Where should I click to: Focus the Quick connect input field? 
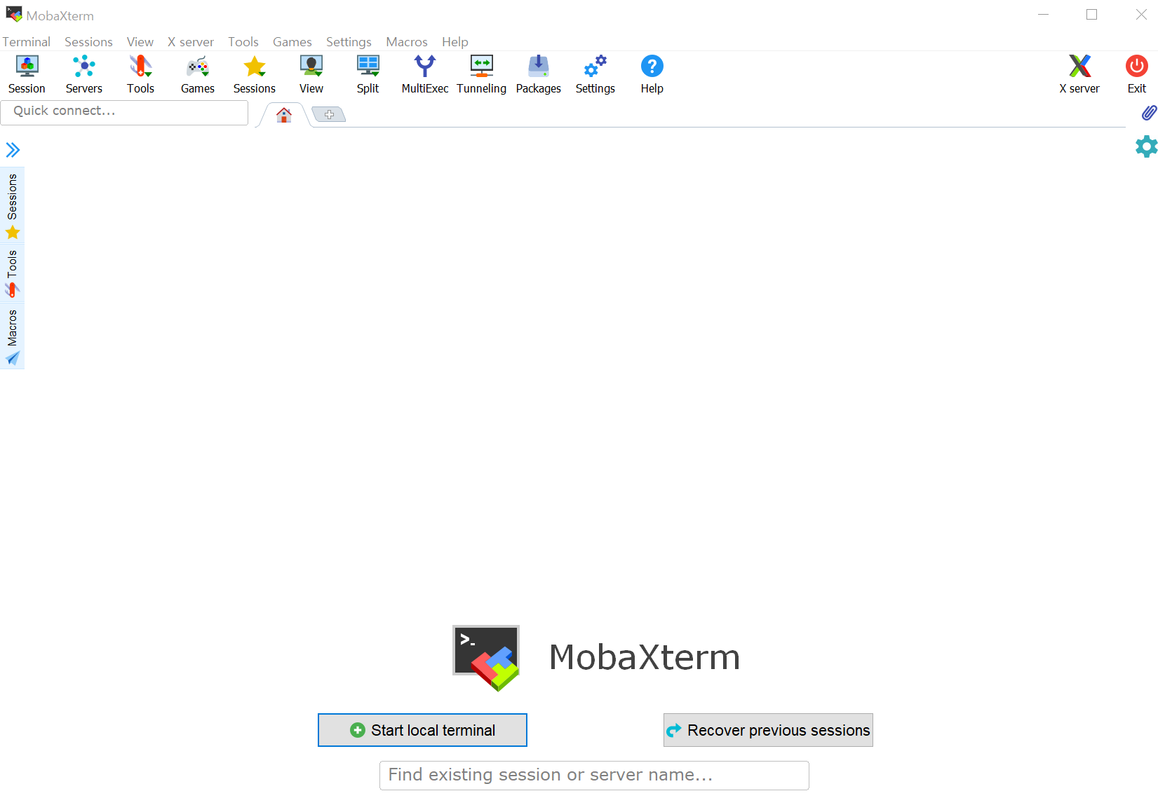click(124, 112)
